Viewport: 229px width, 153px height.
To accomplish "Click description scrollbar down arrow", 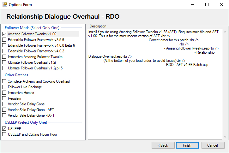I will [x=225, y=137].
